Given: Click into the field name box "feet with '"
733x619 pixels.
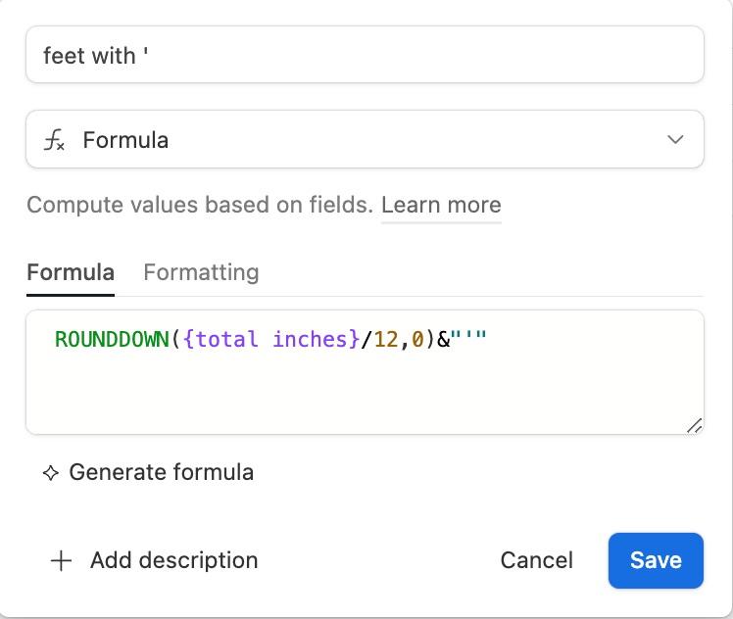Looking at the screenshot, I should pyautogui.click(x=365, y=55).
